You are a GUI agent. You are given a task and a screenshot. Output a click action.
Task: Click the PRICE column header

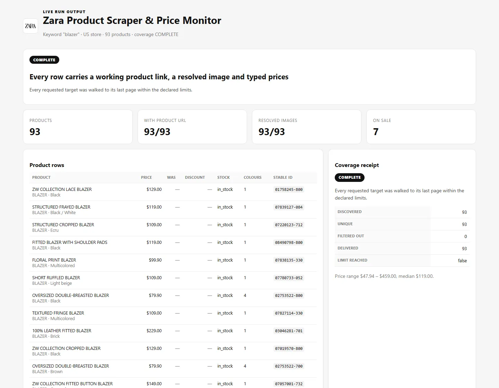pos(147,177)
